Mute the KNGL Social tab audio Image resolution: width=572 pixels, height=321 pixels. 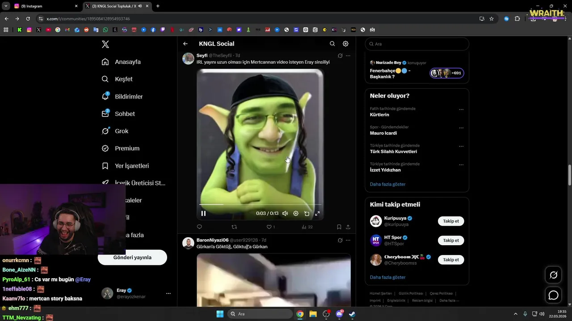click(140, 6)
